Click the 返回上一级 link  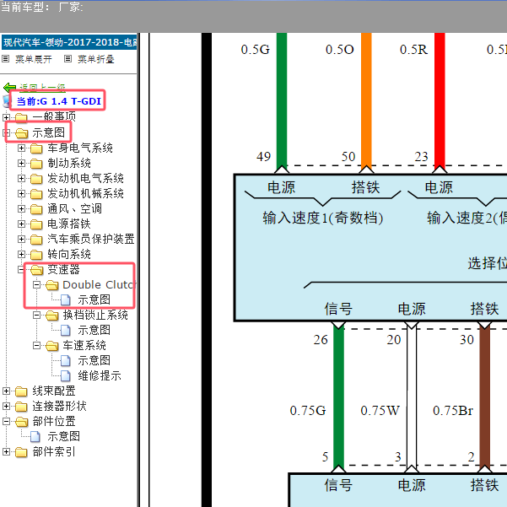[42, 87]
